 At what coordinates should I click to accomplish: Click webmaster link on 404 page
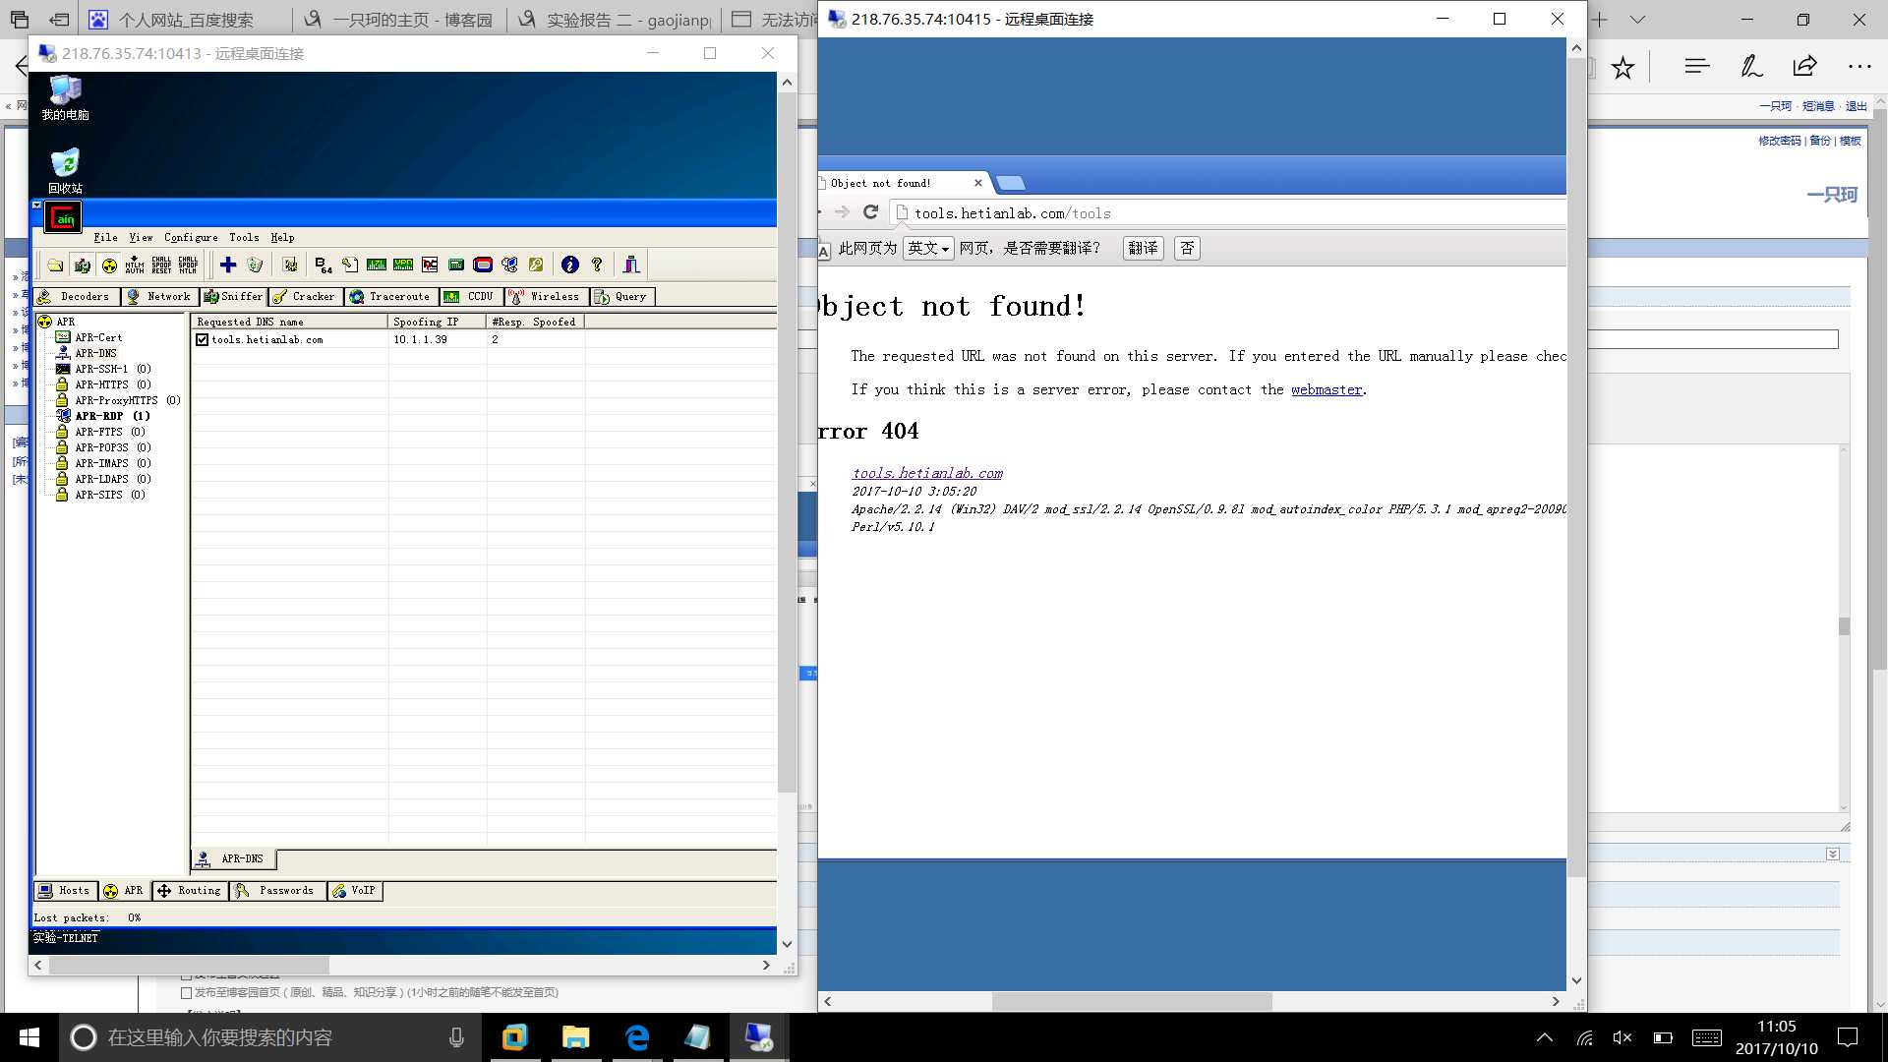point(1327,389)
